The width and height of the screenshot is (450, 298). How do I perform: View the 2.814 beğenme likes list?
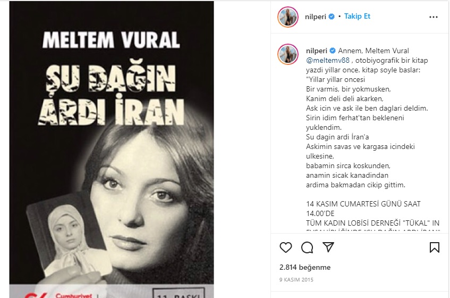click(x=305, y=267)
